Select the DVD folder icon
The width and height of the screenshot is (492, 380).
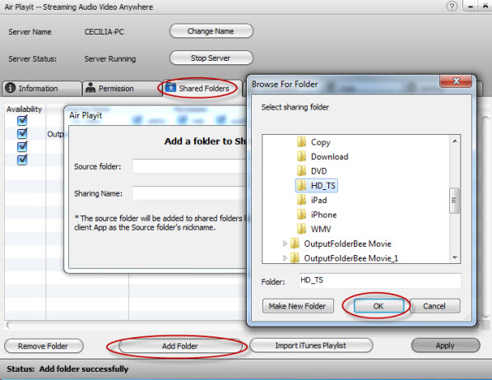coord(302,171)
